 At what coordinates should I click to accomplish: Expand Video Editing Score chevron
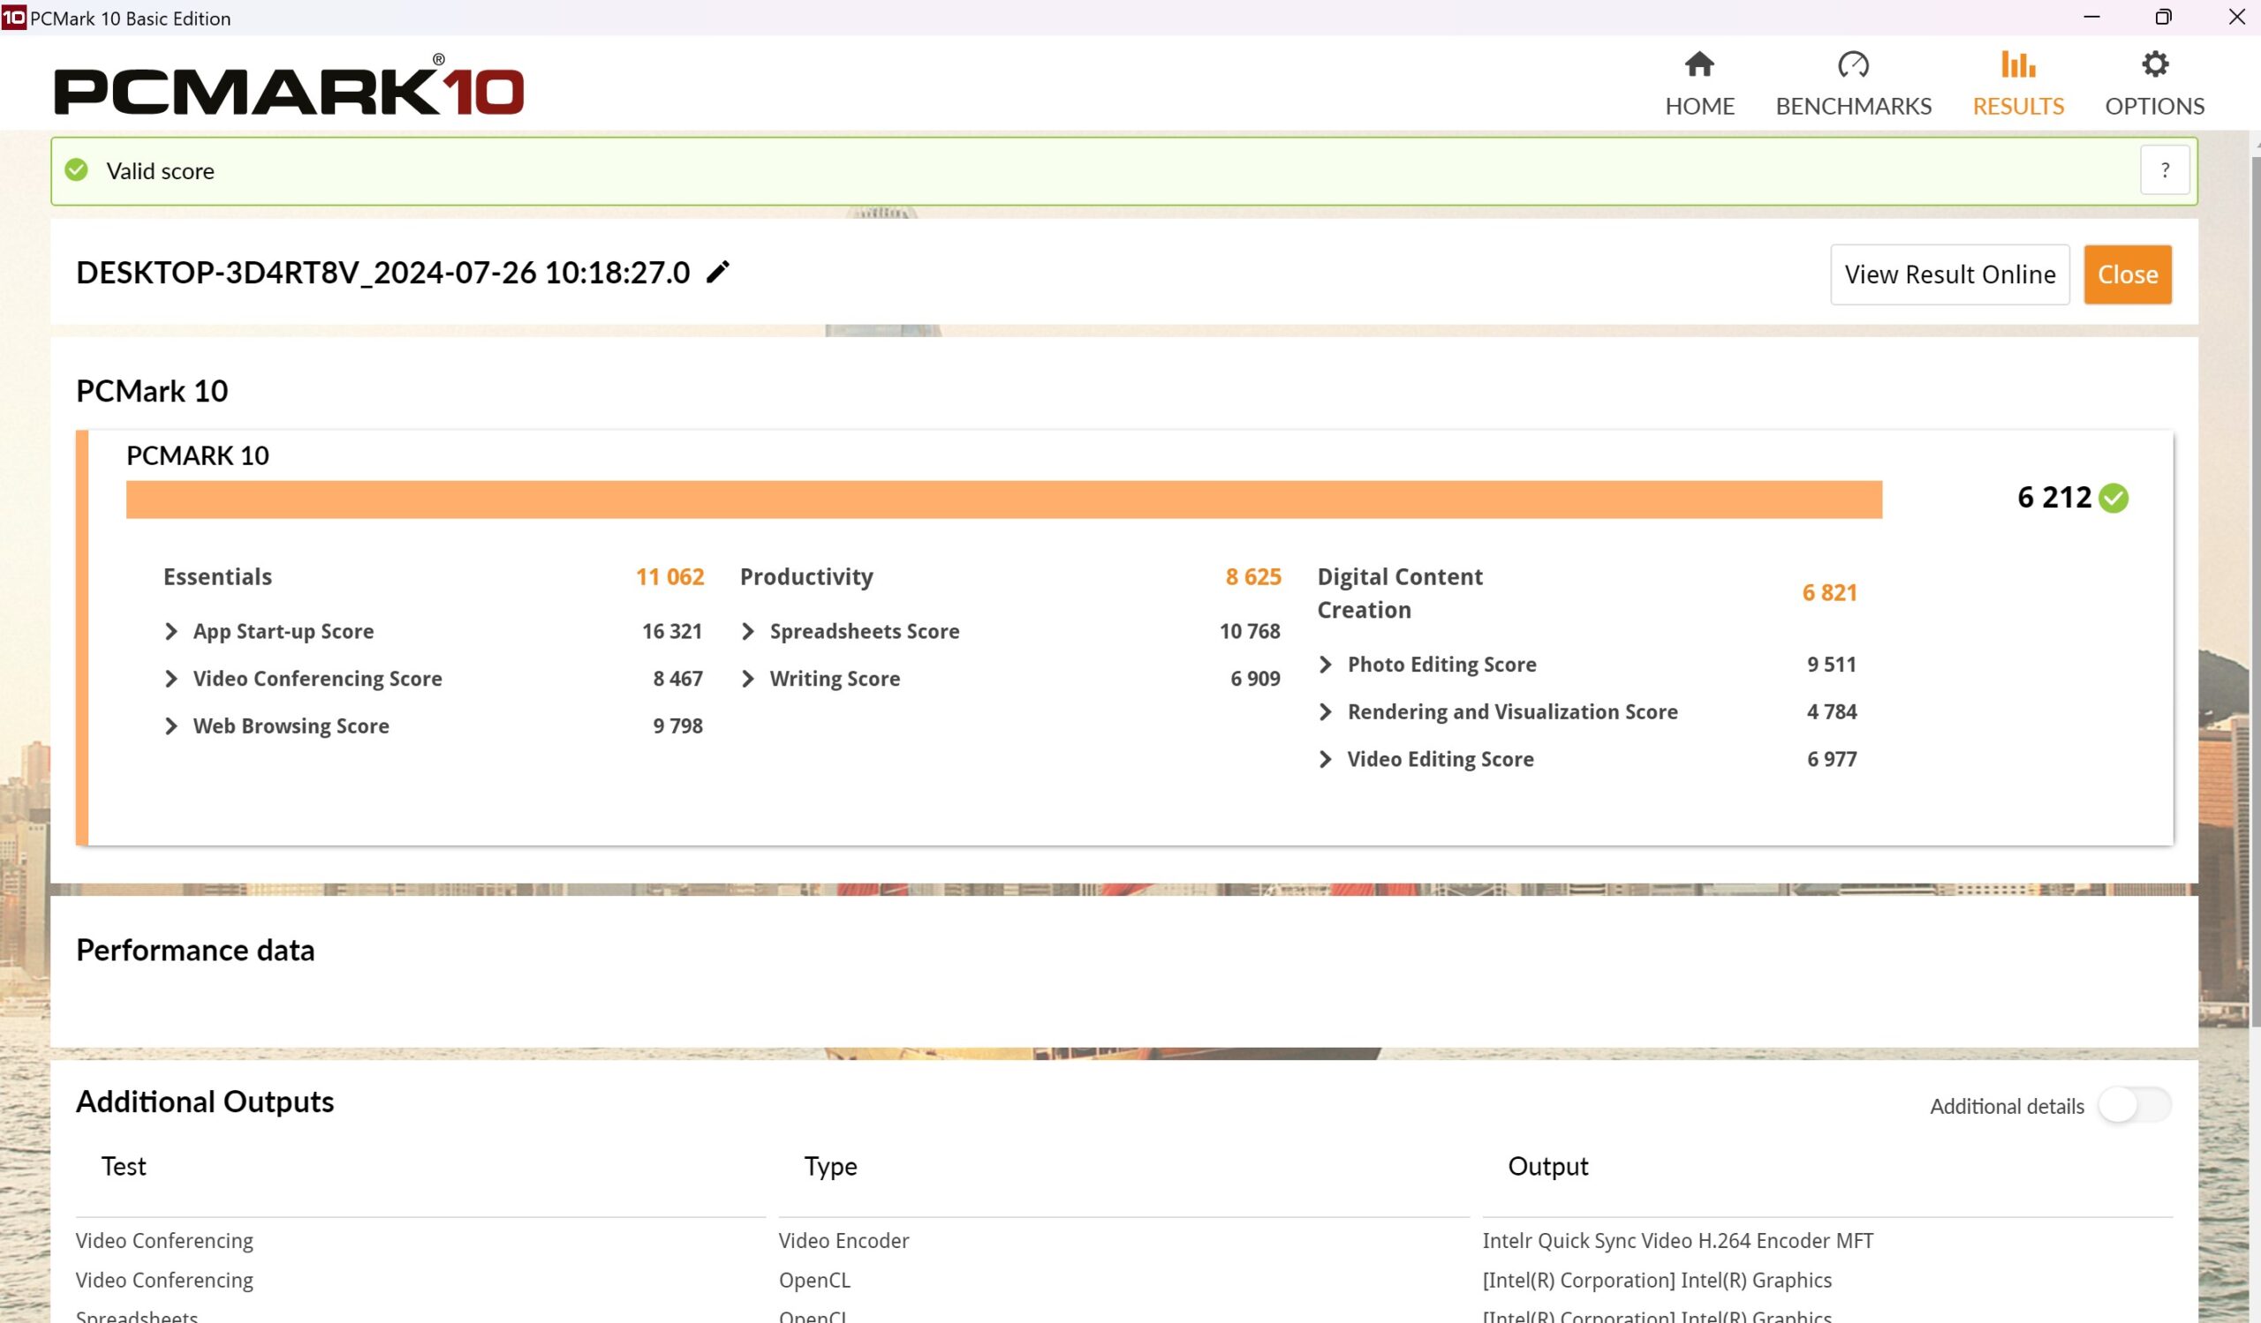(x=1325, y=760)
